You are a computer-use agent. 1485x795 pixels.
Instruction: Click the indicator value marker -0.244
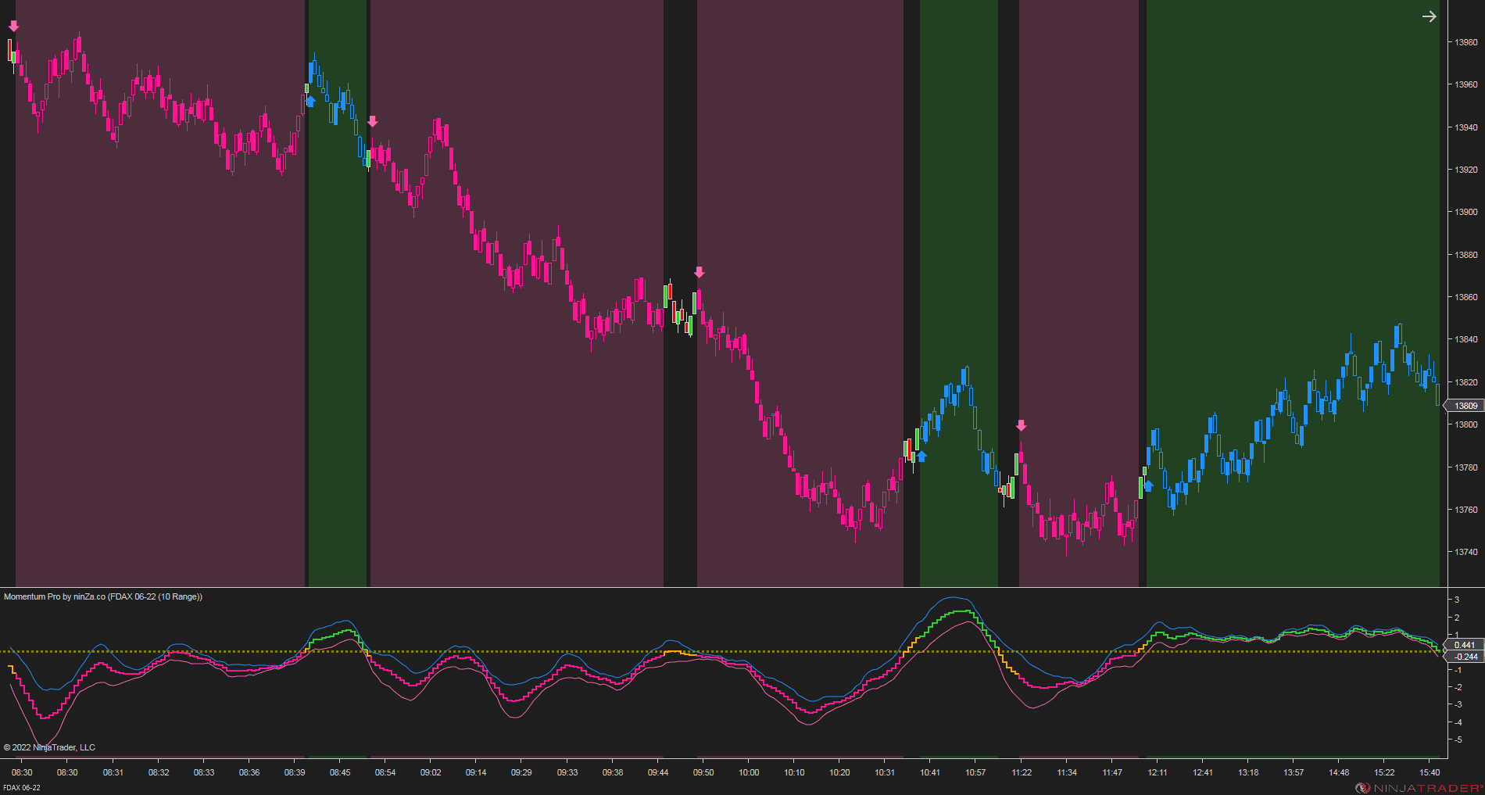pos(1465,657)
